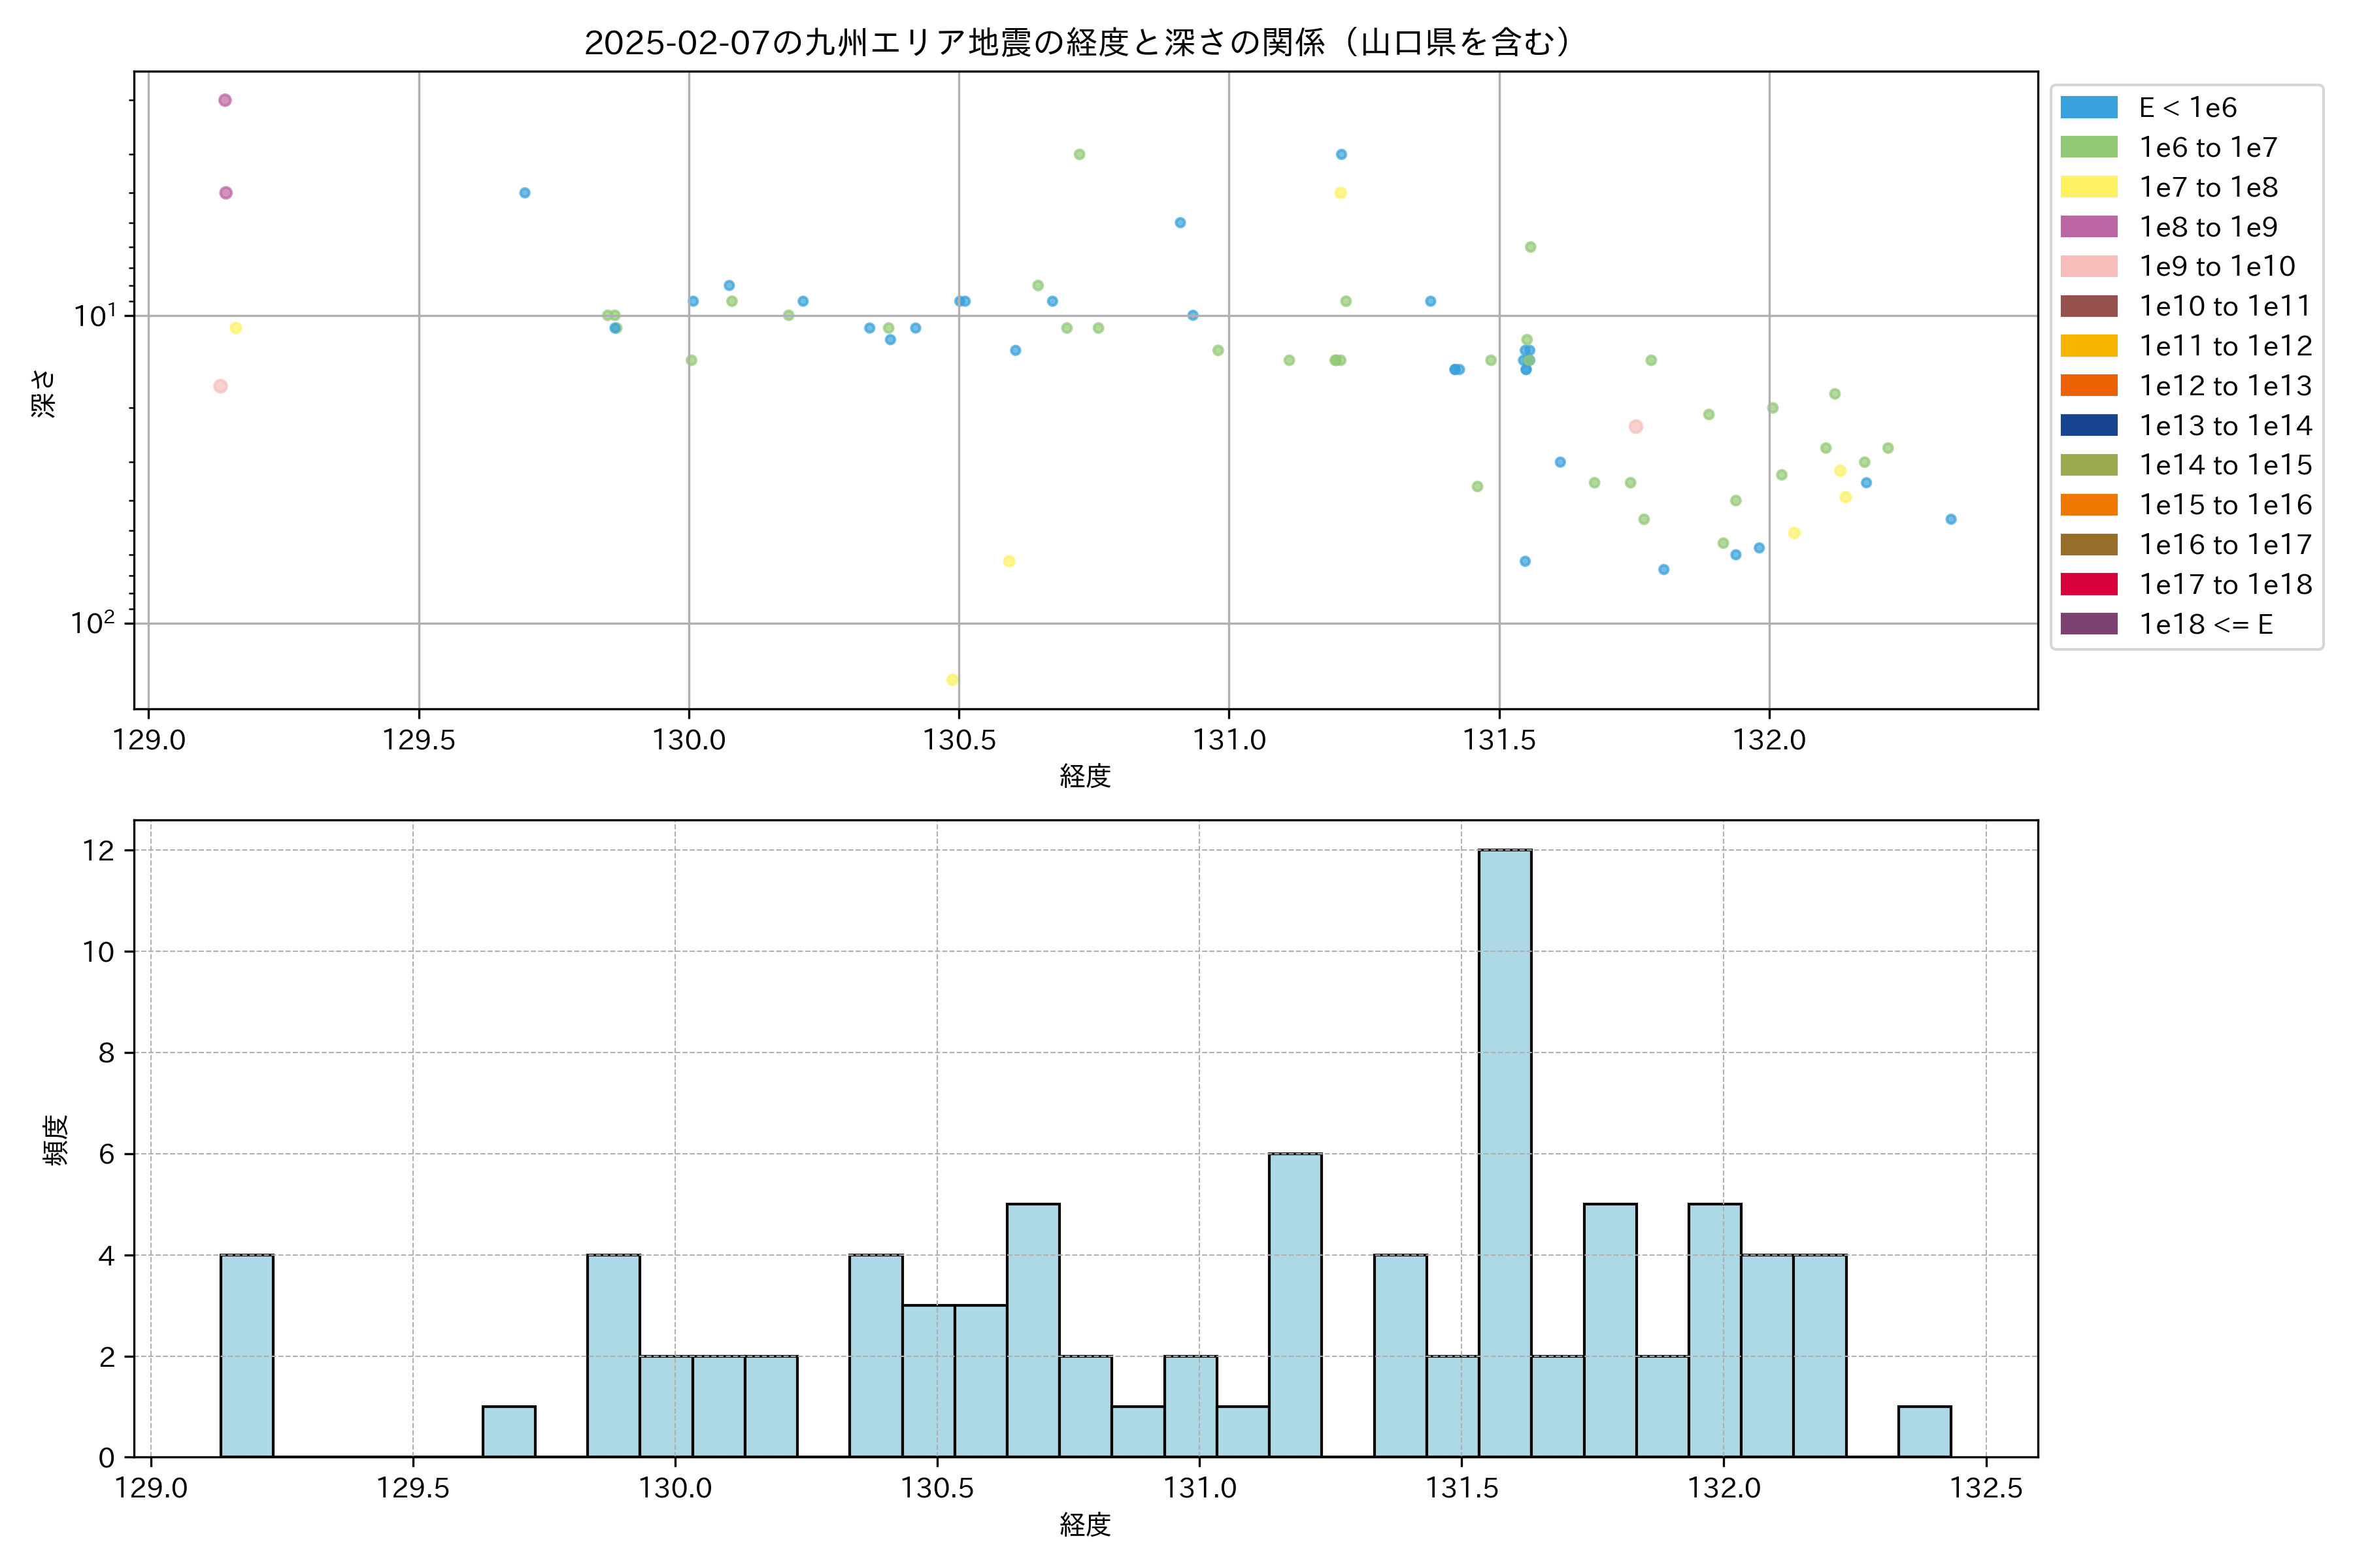This screenshot has height=1568, width=2353.
Task: Click the first histogram bar near 129.2
Action: (246, 1355)
